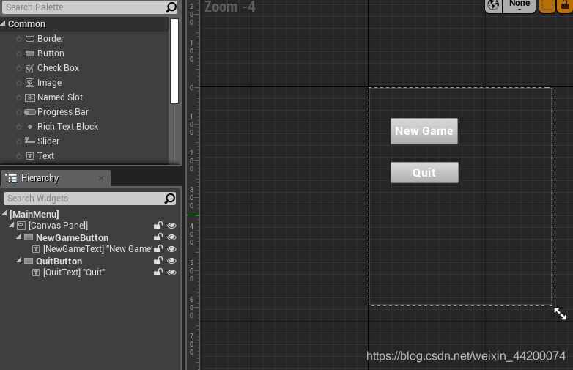Select NewGameText in hierarchy

pyautogui.click(x=97, y=249)
